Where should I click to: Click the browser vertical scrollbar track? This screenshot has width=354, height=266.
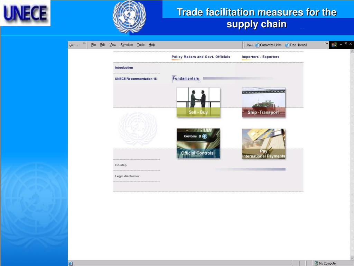tap(352, 155)
